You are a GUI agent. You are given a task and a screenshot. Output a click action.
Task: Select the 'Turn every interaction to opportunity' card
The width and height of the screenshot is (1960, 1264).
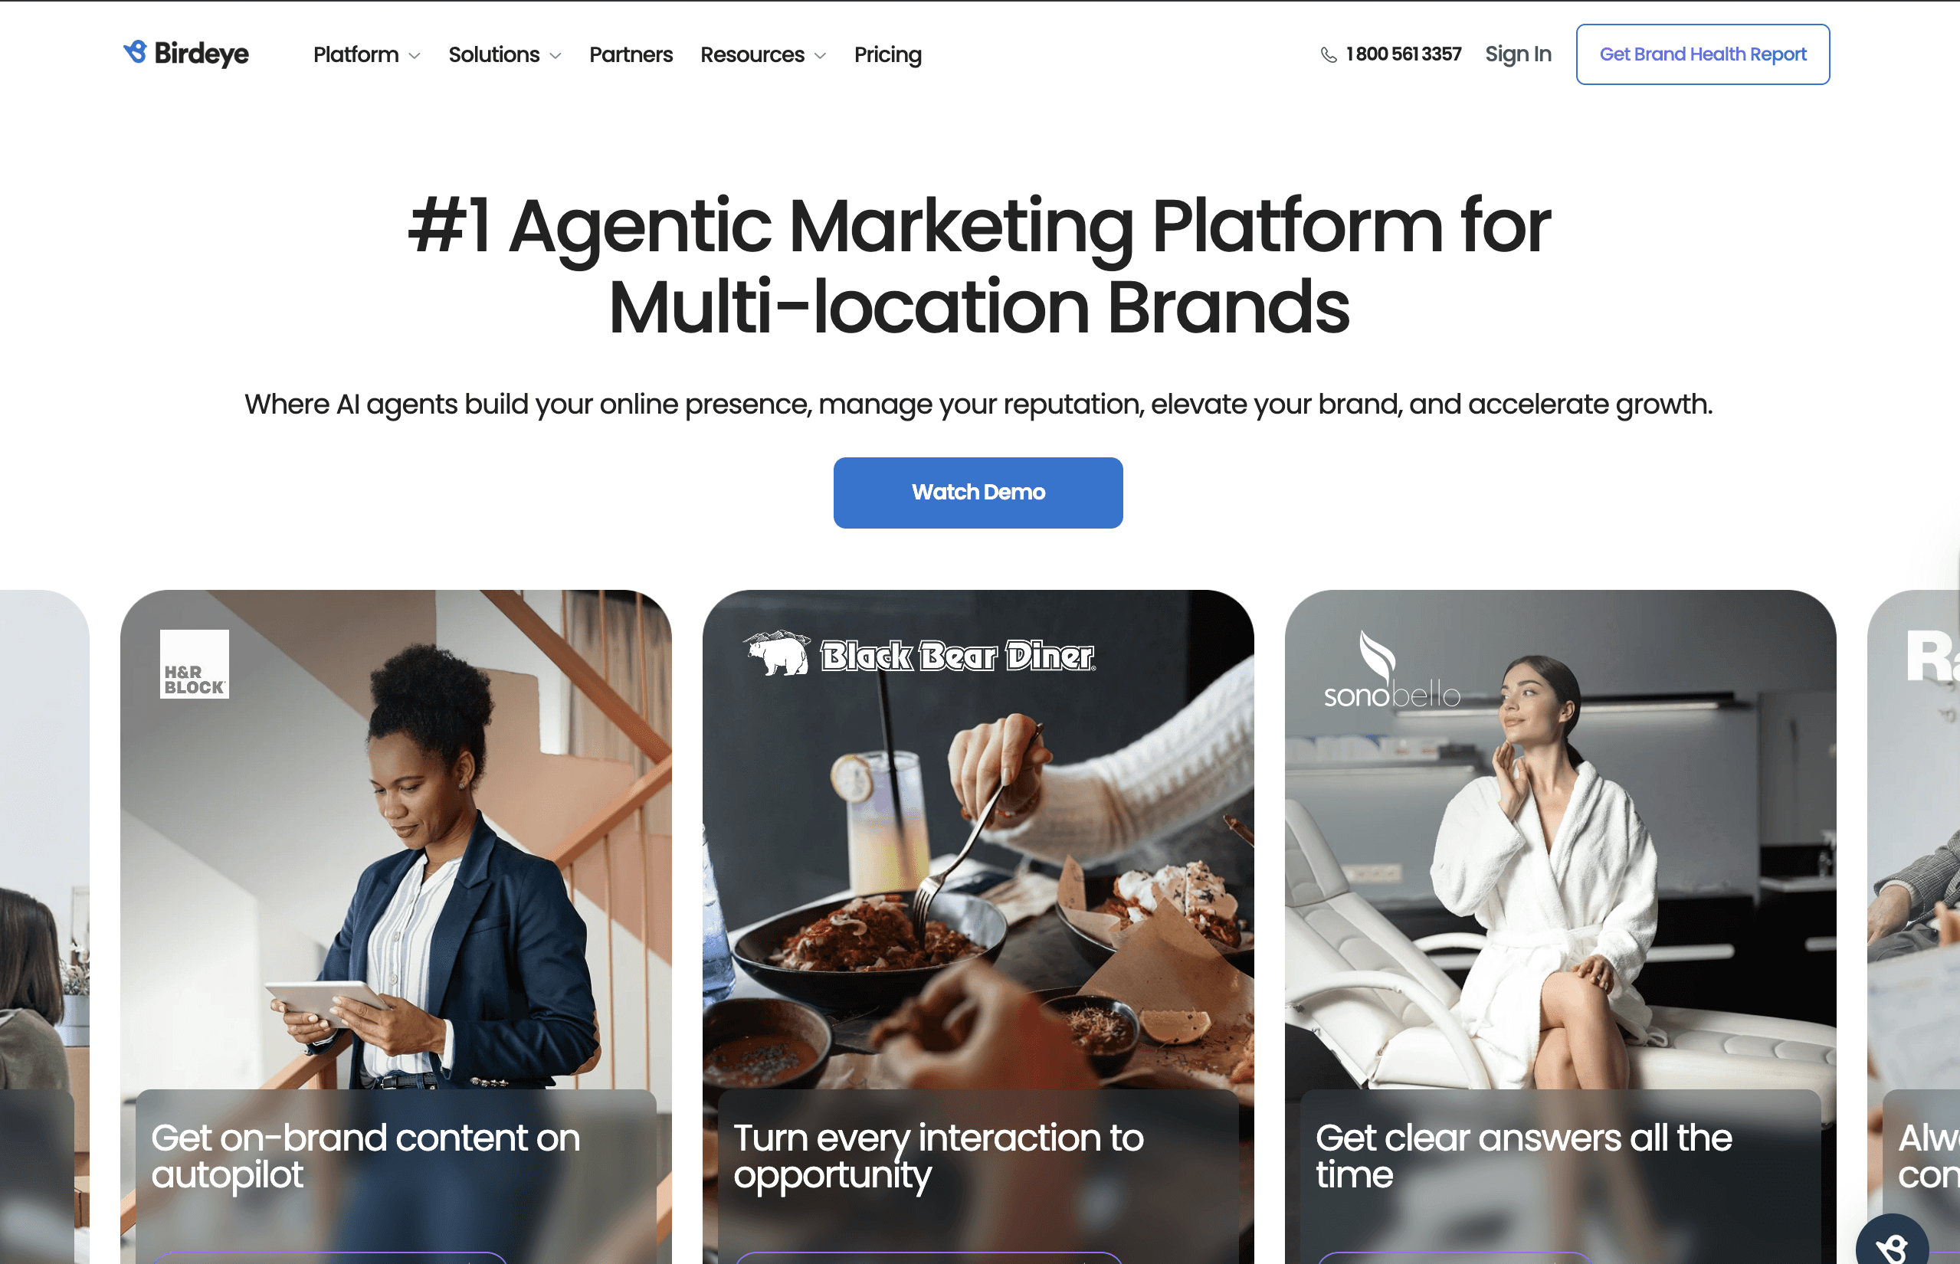tap(978, 927)
